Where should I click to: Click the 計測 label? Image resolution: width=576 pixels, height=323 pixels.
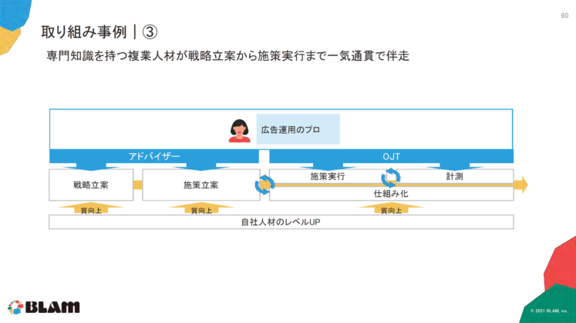coord(454,177)
